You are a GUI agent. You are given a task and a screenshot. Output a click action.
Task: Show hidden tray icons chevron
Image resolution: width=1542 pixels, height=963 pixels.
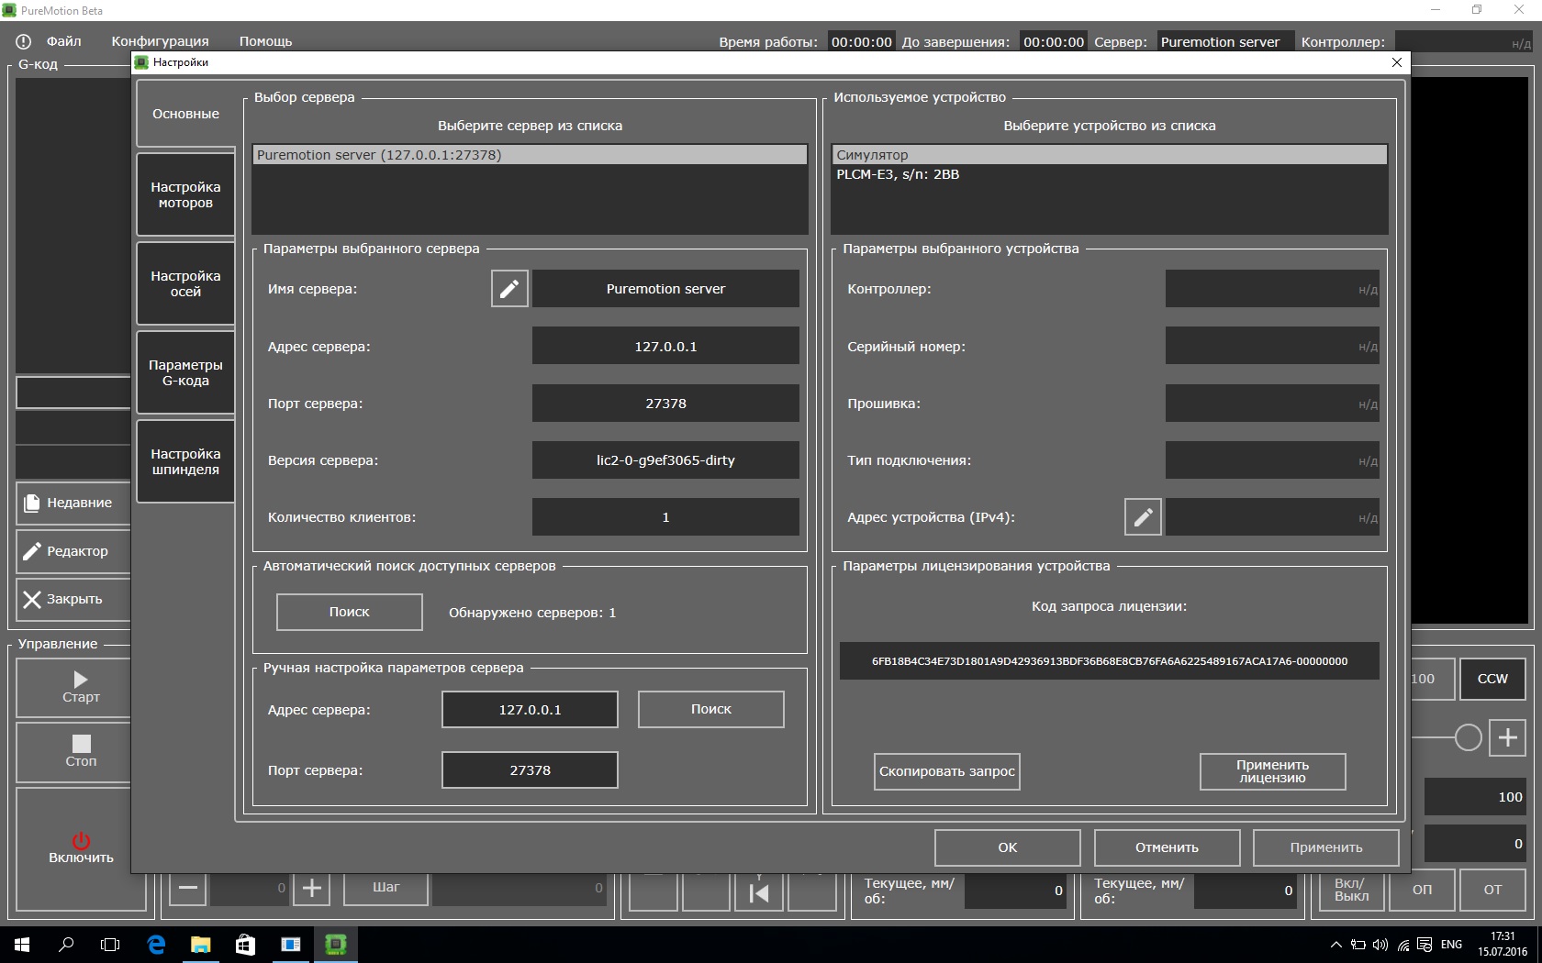point(1336,945)
